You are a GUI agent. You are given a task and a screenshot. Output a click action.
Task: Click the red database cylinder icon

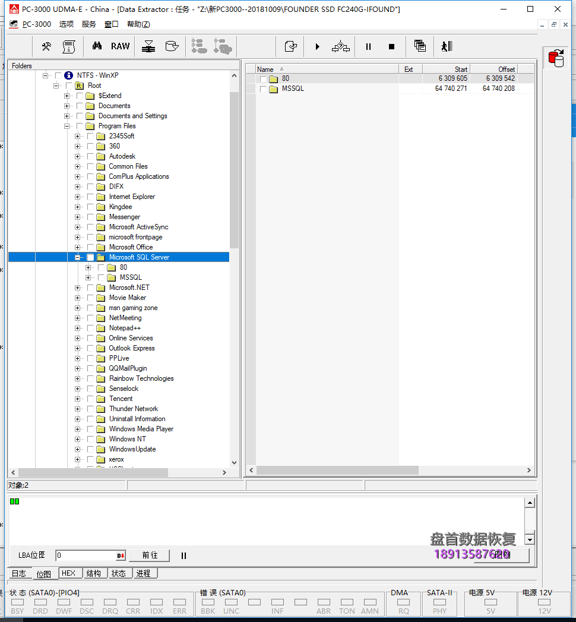point(556,58)
